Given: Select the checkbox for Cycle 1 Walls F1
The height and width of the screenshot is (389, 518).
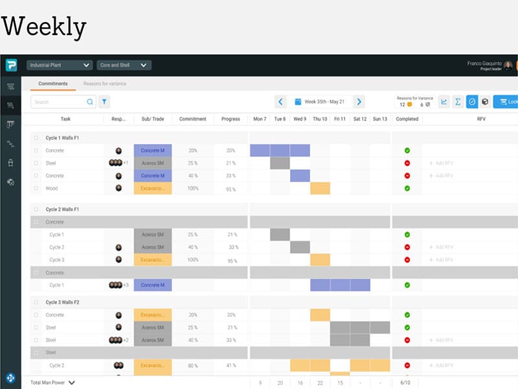Looking at the screenshot, I should point(36,137).
